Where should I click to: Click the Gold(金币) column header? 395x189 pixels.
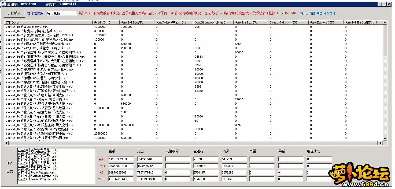click(x=106, y=22)
